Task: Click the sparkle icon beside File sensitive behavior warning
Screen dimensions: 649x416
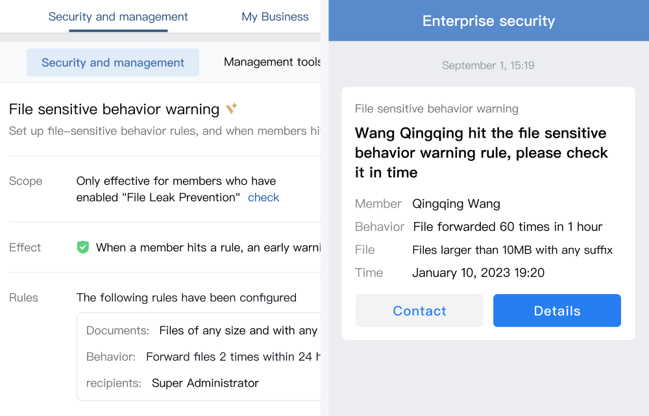Action: point(232,108)
